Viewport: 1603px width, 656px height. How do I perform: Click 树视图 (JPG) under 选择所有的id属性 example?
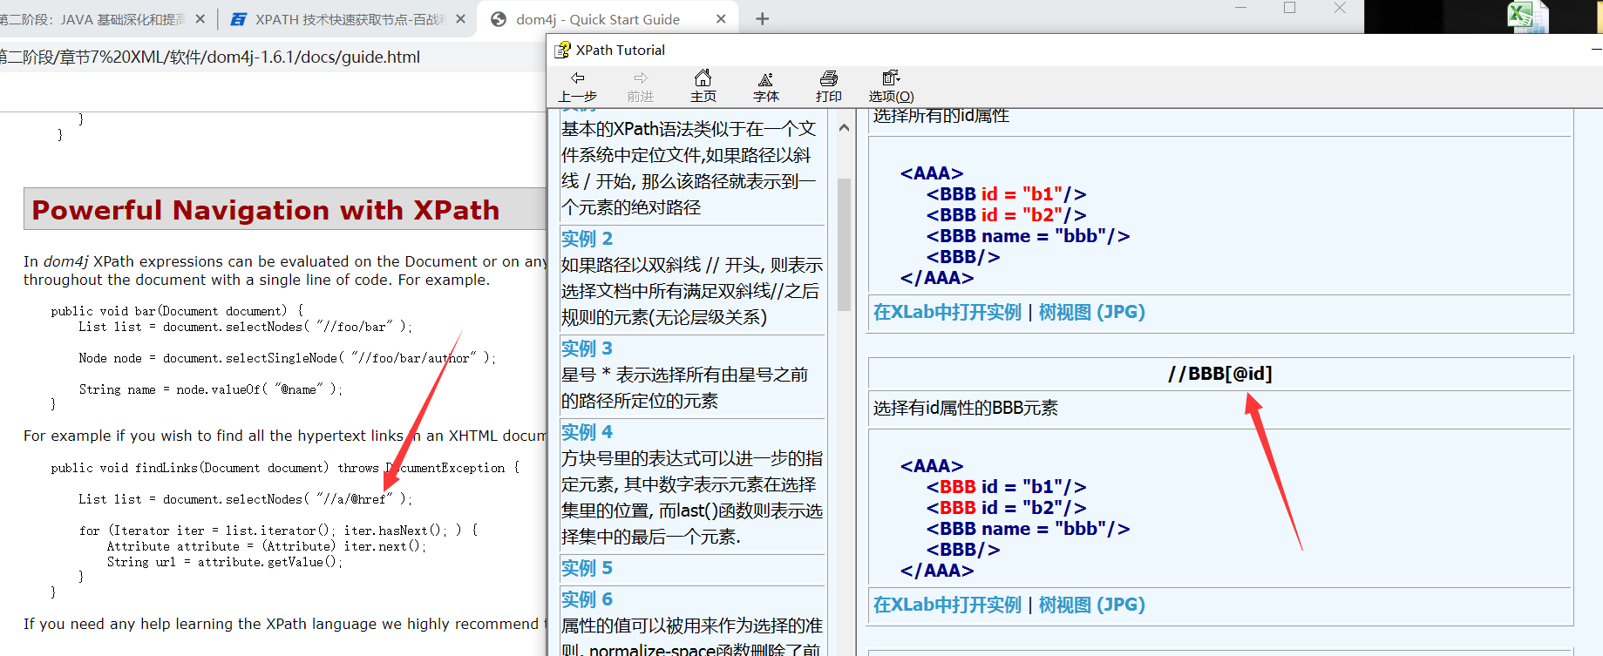(1092, 312)
